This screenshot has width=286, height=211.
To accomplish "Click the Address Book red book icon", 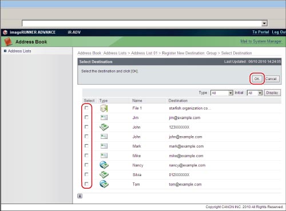I will point(8,42).
